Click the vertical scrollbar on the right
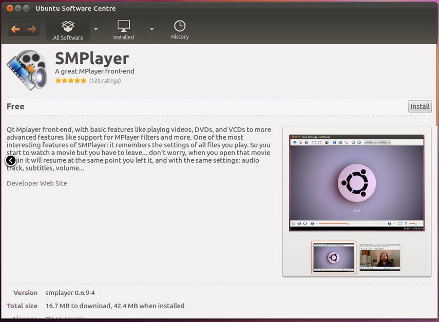This screenshot has height=322, width=439. point(437,85)
